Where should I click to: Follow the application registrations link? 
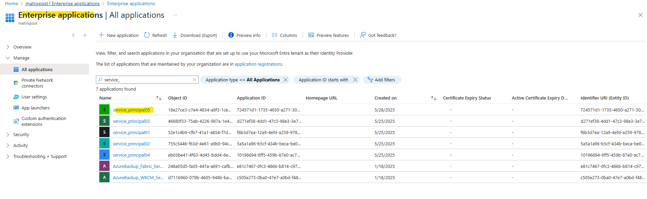[258, 64]
